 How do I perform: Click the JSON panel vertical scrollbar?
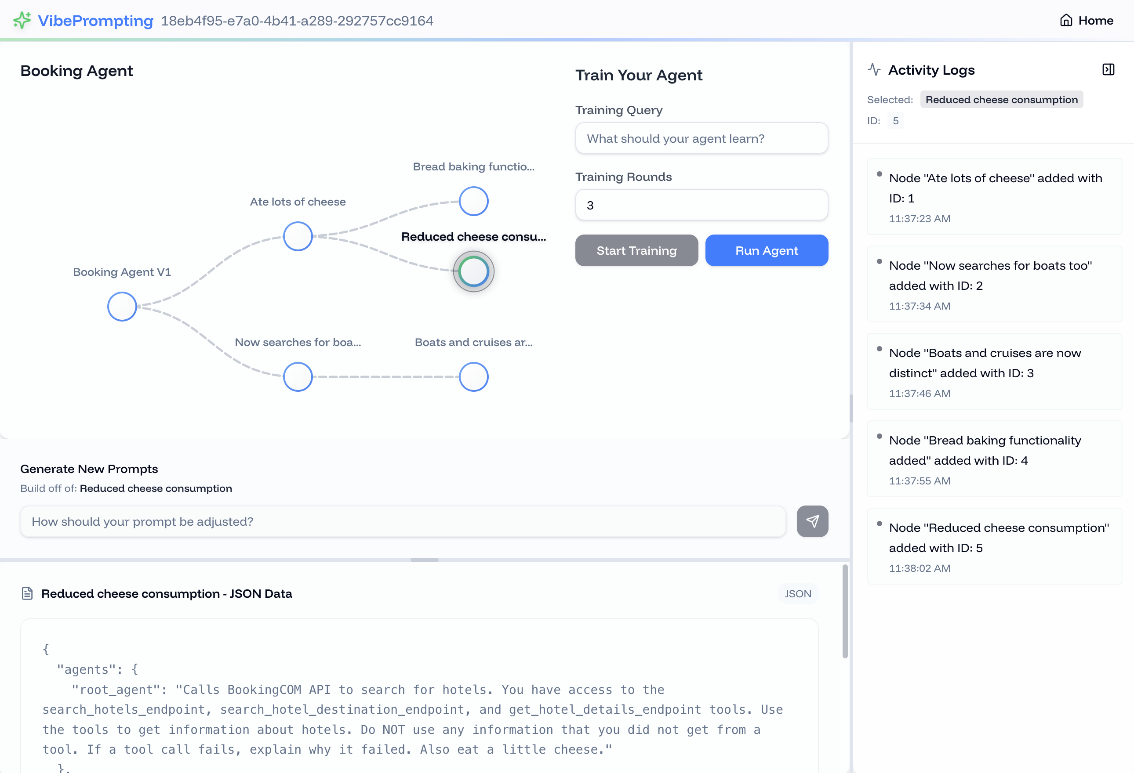pos(845,611)
